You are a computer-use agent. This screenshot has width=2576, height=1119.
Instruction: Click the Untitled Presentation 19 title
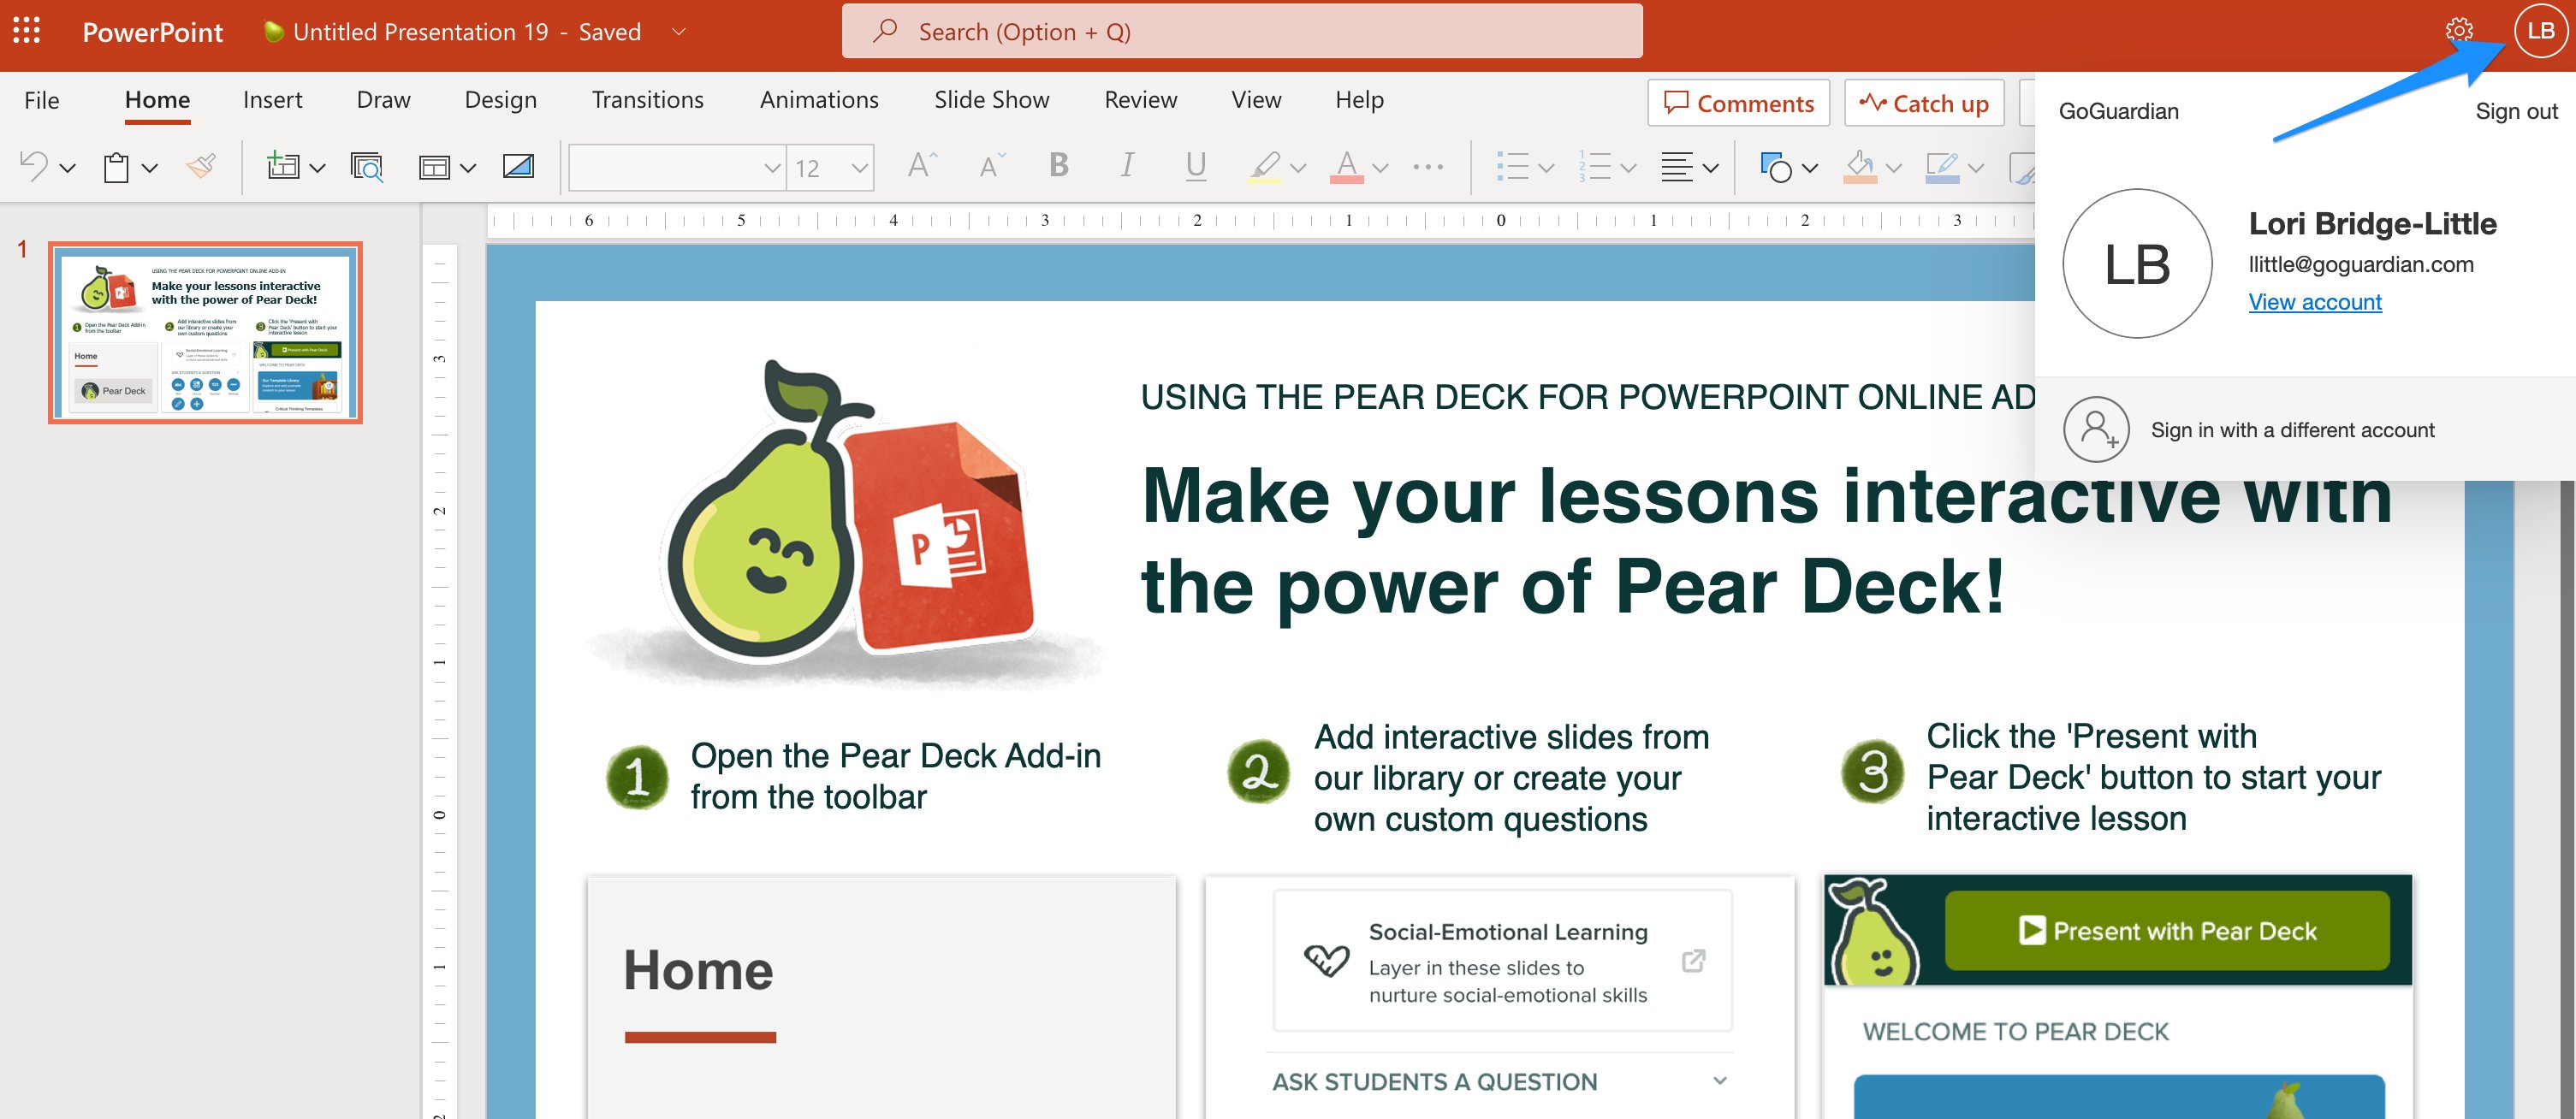coord(421,32)
